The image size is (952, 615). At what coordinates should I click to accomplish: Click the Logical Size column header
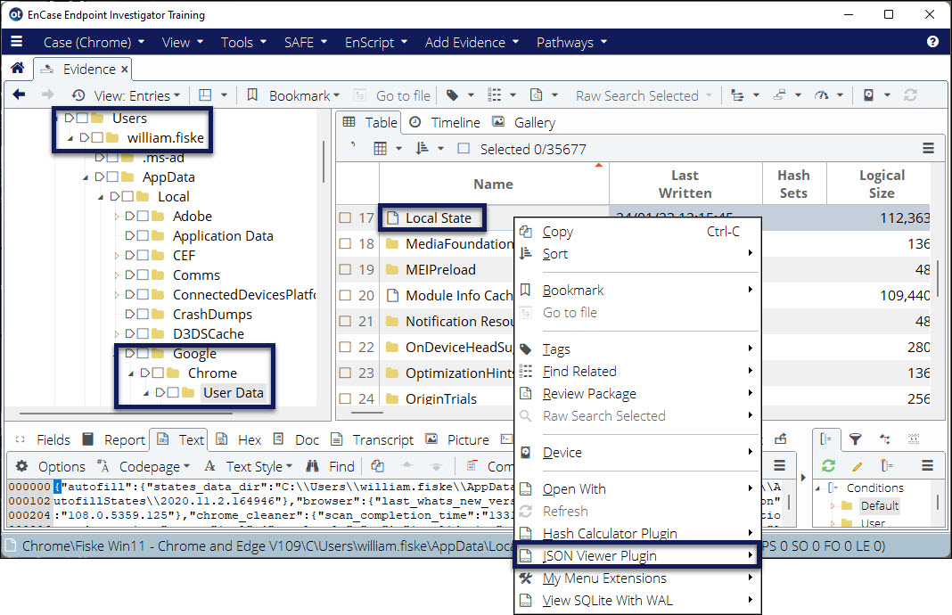coord(882,184)
